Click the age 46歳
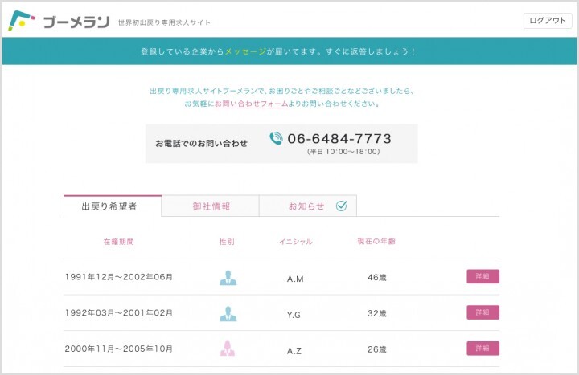This screenshot has width=579, height=375. [377, 277]
